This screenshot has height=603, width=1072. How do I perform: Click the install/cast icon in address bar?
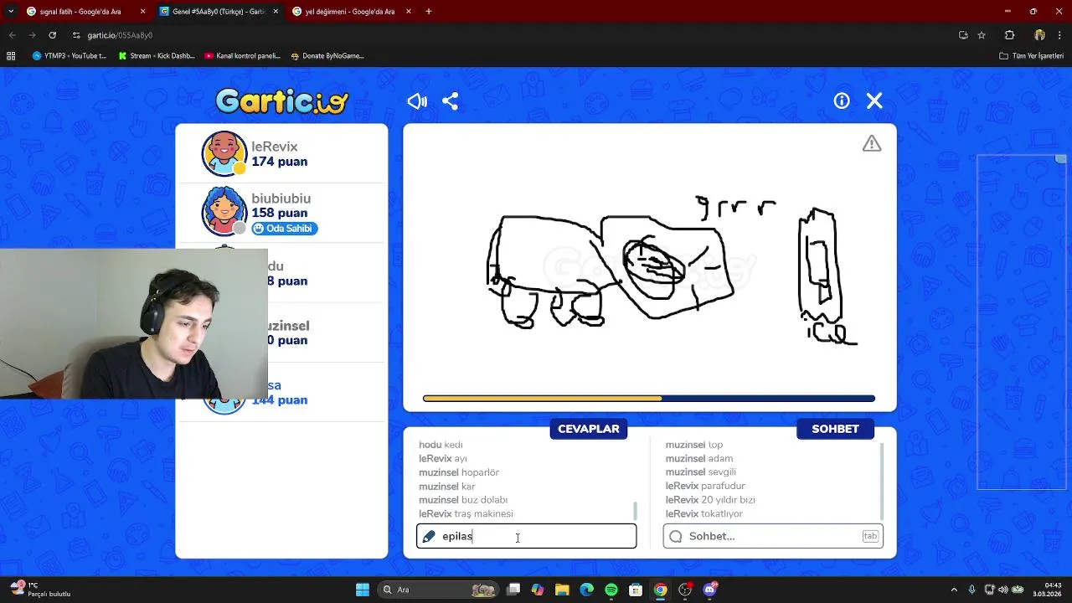(x=963, y=35)
